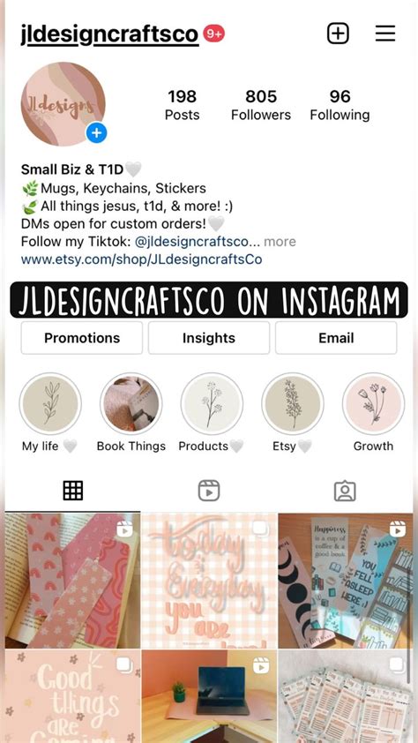The width and height of the screenshot is (418, 743).
Task: Open the pink bookmarks reel thumbnail
Action: click(x=72, y=580)
